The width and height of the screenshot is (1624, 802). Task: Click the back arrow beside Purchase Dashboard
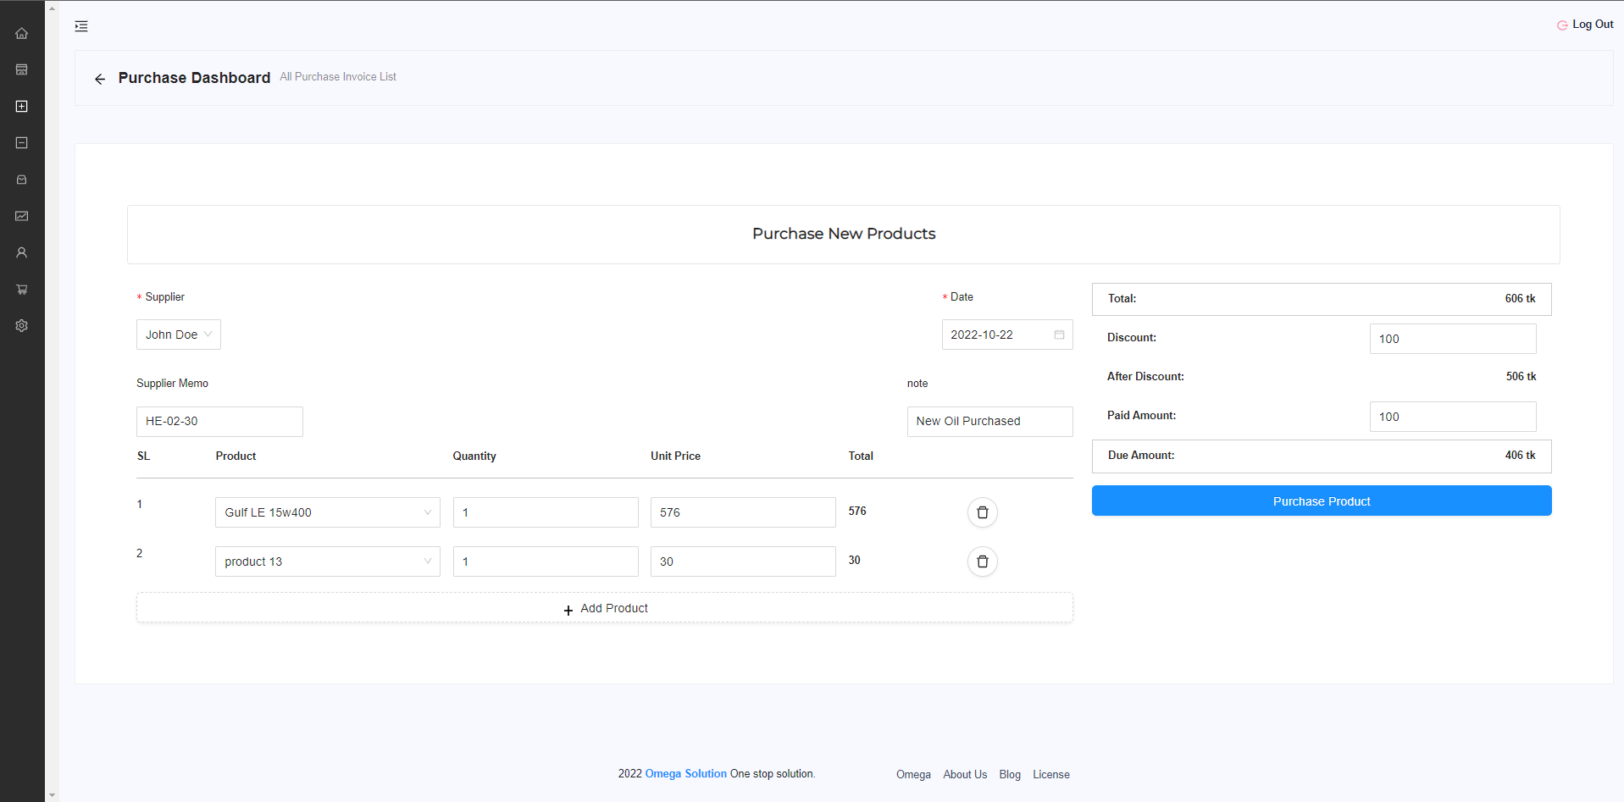click(x=99, y=79)
